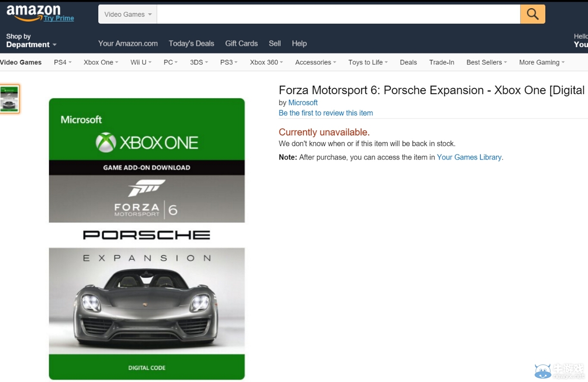Expand the Wii U dropdown menu
The width and height of the screenshot is (588, 382).
[x=141, y=62]
